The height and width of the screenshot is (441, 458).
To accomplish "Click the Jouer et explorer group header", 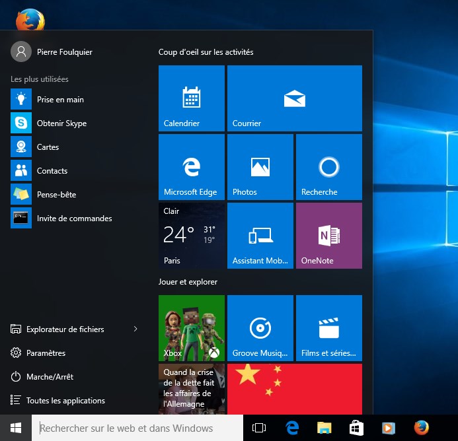I will click(188, 282).
